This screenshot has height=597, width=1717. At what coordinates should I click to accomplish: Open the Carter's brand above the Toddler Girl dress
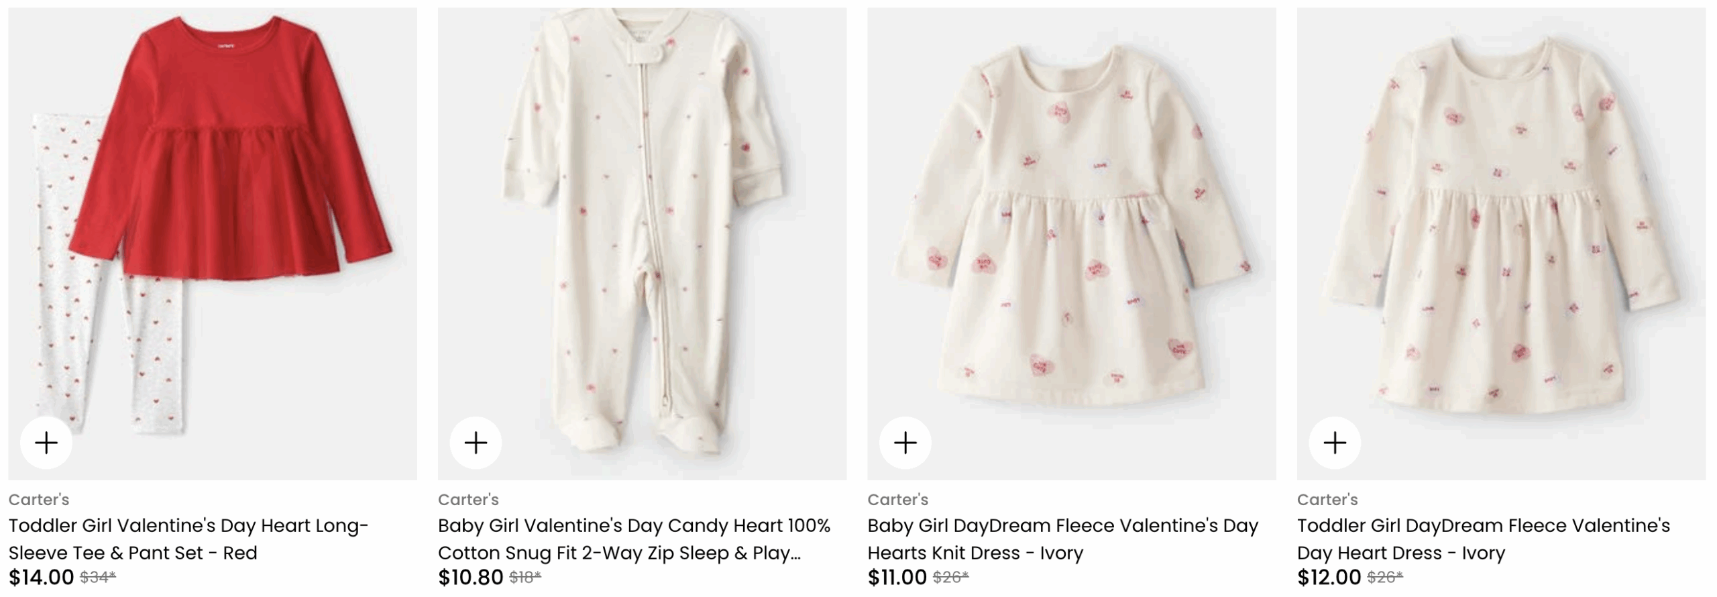[1327, 500]
